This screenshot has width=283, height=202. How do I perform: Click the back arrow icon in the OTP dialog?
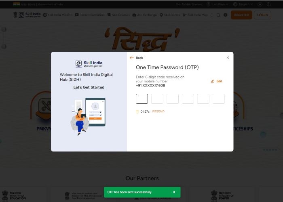click(132, 58)
